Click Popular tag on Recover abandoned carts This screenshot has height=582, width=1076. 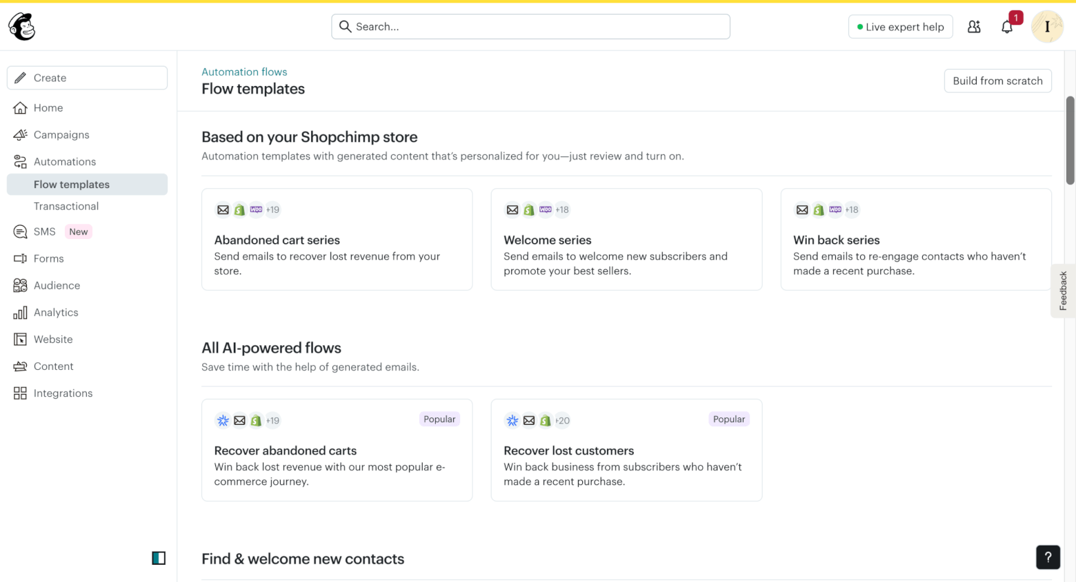coord(439,419)
